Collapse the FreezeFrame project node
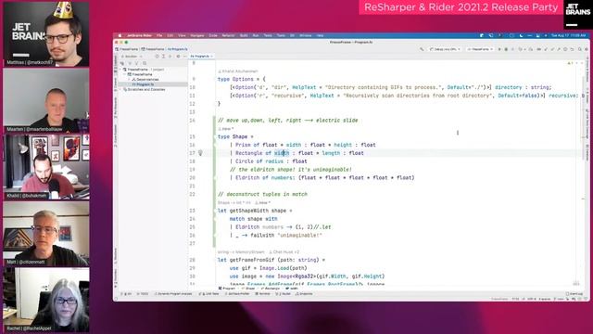Screen dimensions: 593x334 point(124,74)
